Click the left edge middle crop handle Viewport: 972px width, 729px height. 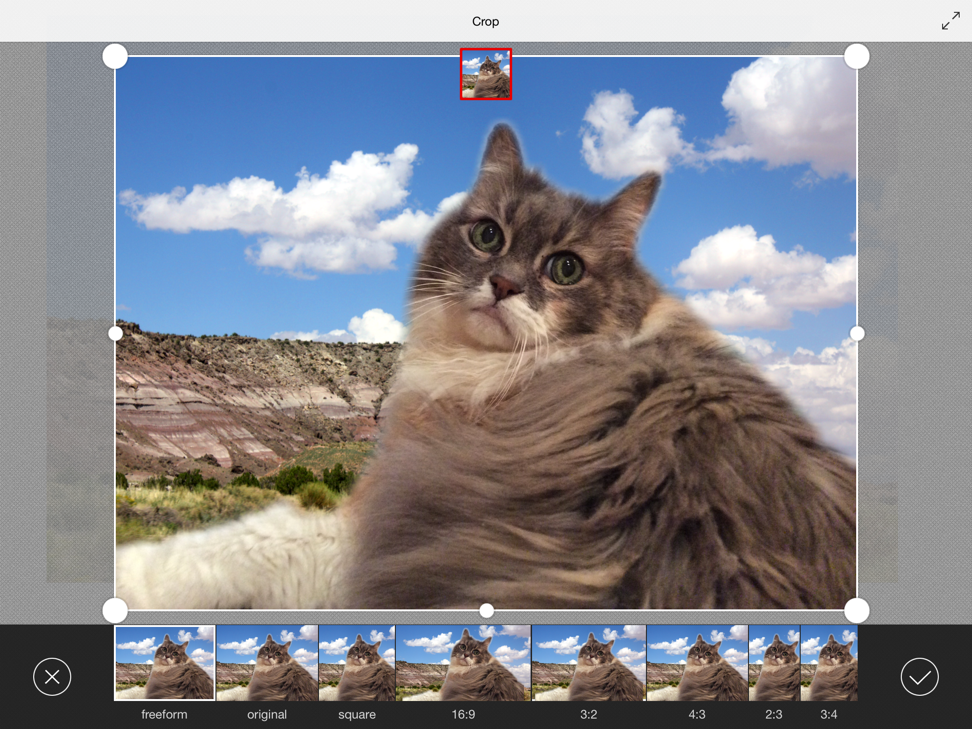point(115,334)
